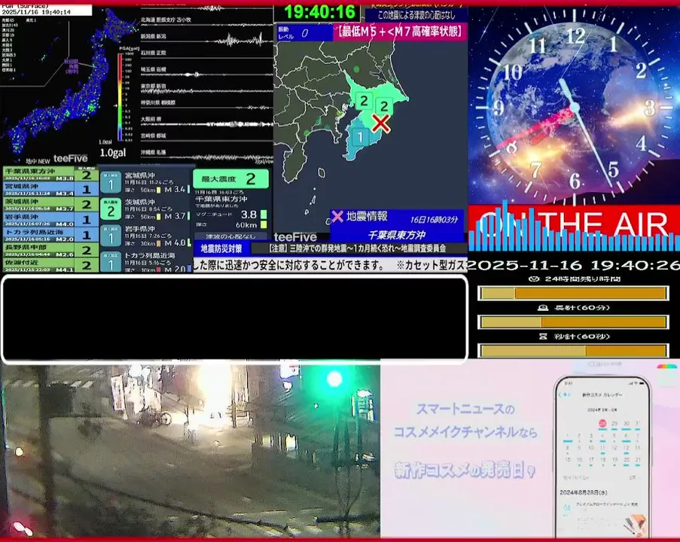This screenshot has width=680, height=542.
Task: Click the 三陸沖での群発地震 news ticker
Action: coord(358,248)
